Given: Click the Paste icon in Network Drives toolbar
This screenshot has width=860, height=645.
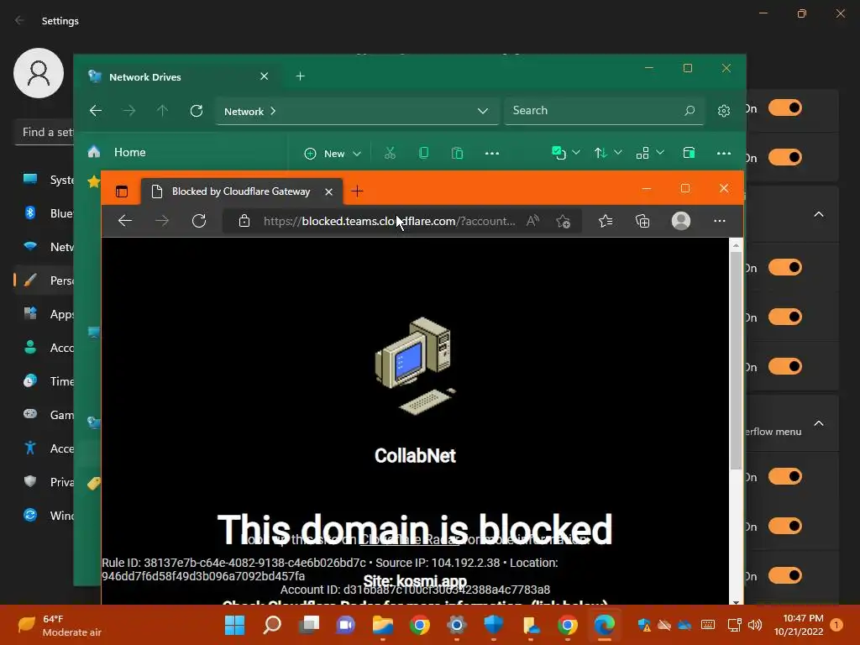Looking at the screenshot, I should tap(457, 153).
